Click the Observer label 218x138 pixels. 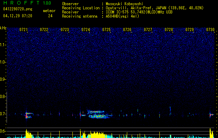[70, 4]
